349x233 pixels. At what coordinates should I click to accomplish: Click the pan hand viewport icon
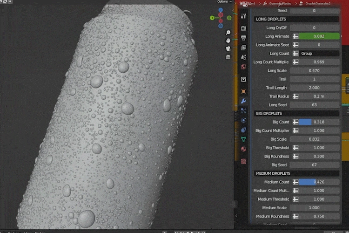(228, 41)
